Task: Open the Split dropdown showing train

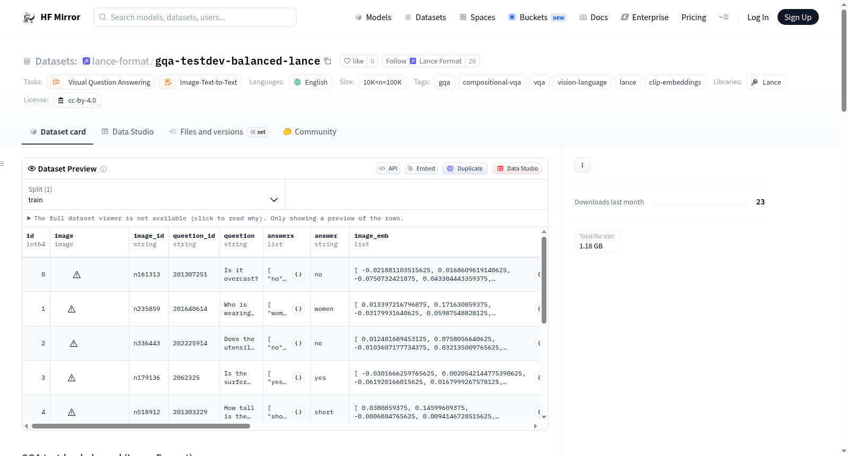Action: (x=153, y=194)
